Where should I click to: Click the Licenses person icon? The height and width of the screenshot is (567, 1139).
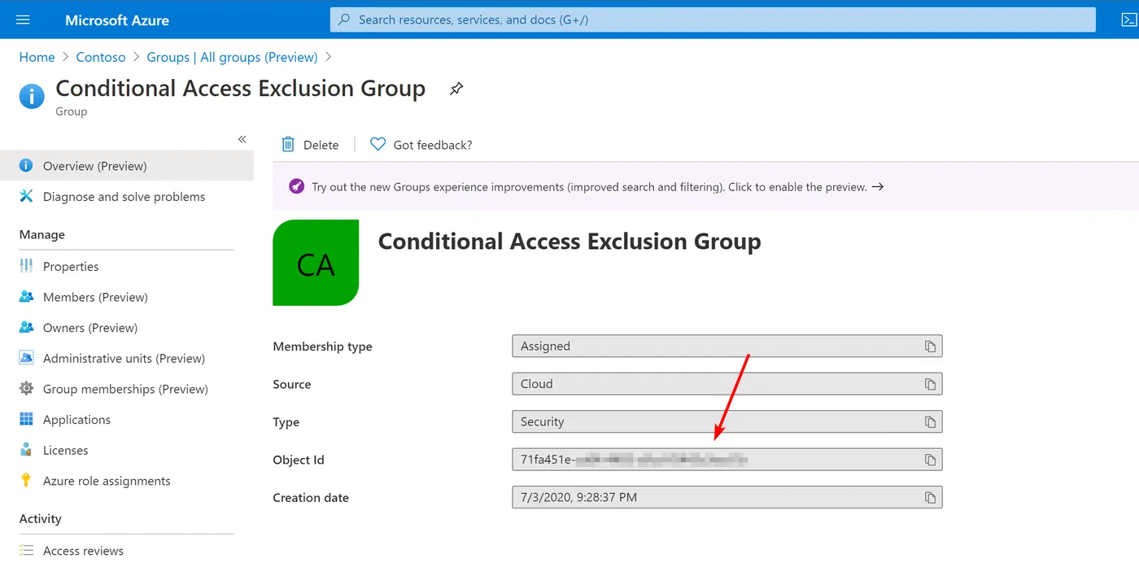(27, 450)
